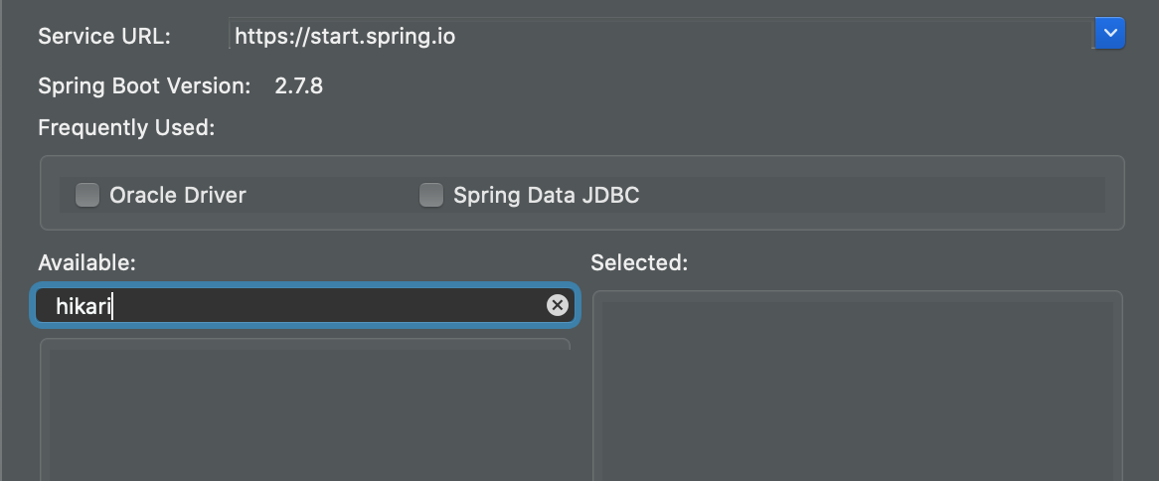The height and width of the screenshot is (481, 1159).
Task: Click the Available label above search
Action: click(86, 262)
